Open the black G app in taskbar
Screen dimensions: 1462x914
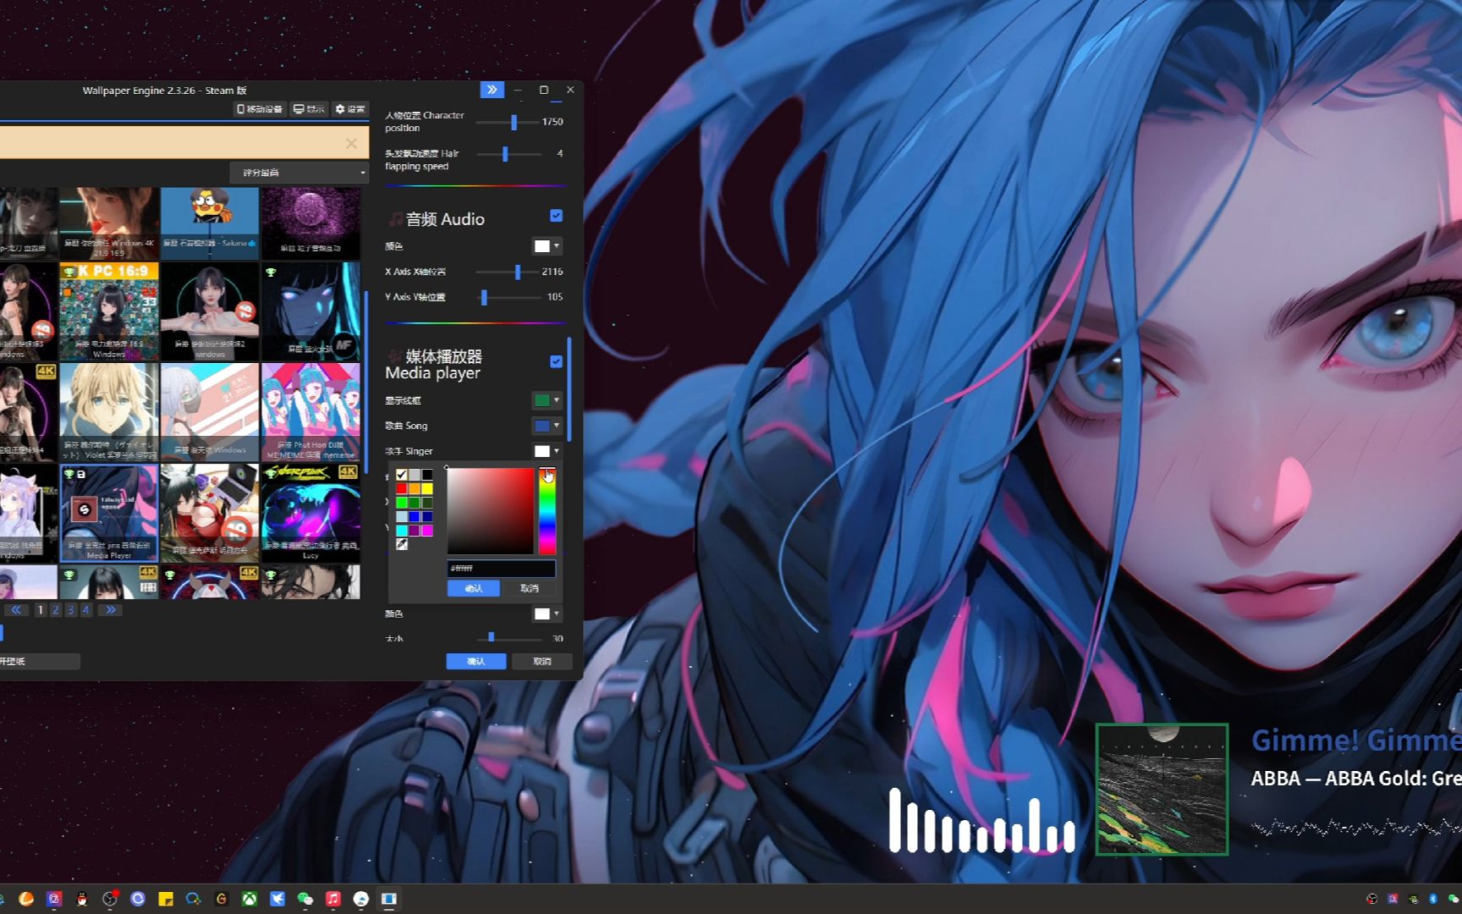tap(222, 899)
